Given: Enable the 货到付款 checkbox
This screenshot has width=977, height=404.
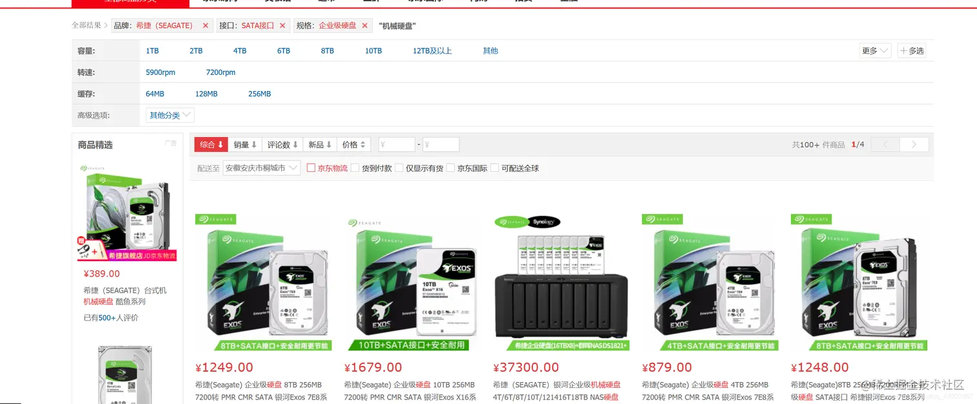Looking at the screenshot, I should click(355, 168).
